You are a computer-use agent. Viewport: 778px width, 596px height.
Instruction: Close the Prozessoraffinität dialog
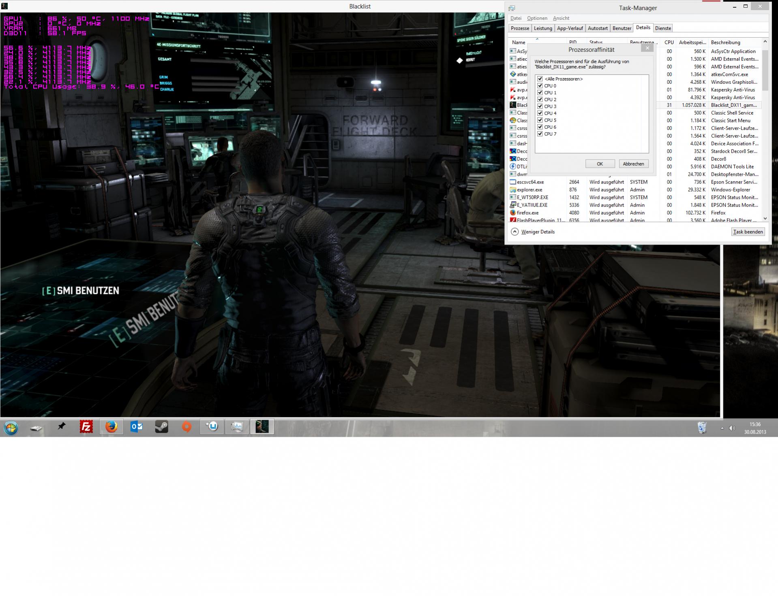point(647,48)
